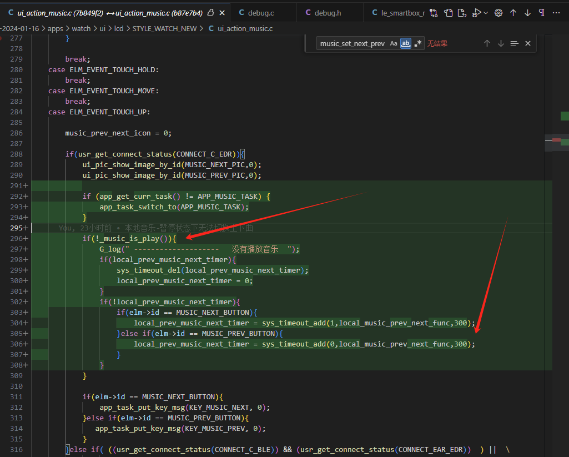Click 'case ELM_EVENT_TOUCH_MOVE:' line

(x=103, y=91)
